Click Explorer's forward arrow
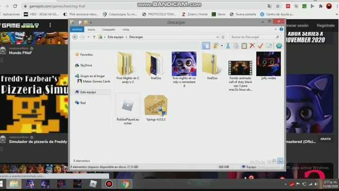Viewport: 339px width, 191px height. 82,37
